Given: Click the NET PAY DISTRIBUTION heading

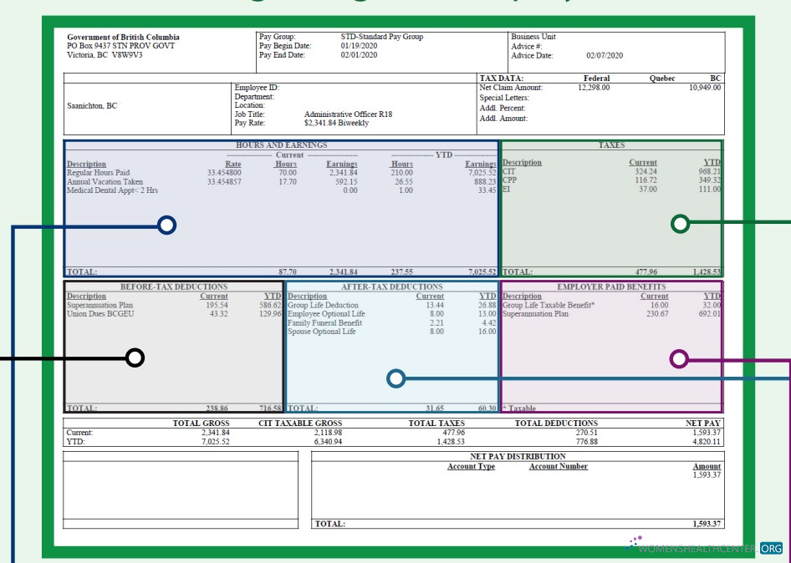Looking at the screenshot, I should [x=518, y=456].
